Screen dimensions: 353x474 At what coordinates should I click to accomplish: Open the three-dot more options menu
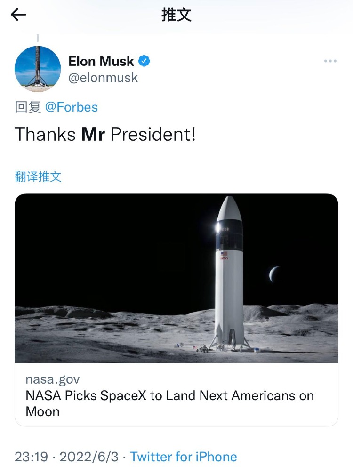[330, 61]
